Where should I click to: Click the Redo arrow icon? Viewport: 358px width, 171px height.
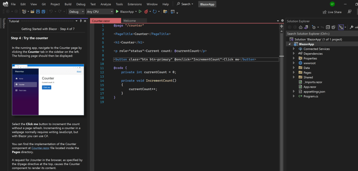[59, 11]
